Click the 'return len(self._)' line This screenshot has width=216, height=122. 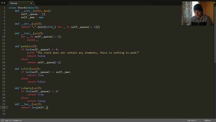pos(34,107)
